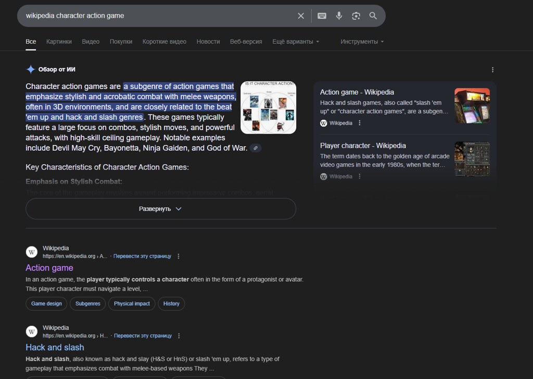Viewport: 533px width, 379px height.
Task: Click the Physical impact chip
Action: pyautogui.click(x=132, y=304)
